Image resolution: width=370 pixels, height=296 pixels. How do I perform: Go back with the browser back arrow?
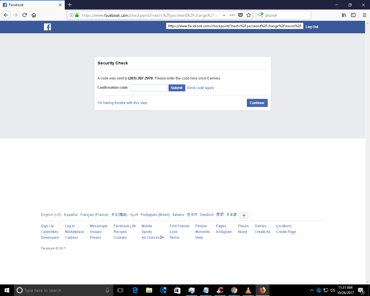(6, 15)
